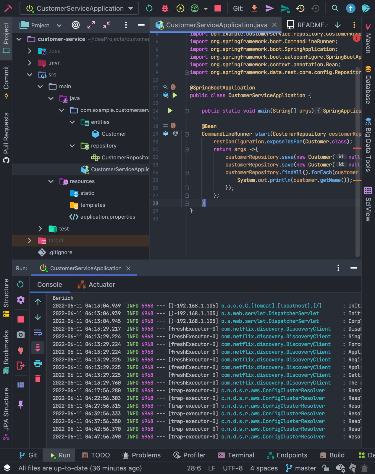Toggle soft-wrap in the console
This screenshot has width=375, height=474.
(x=38, y=332)
